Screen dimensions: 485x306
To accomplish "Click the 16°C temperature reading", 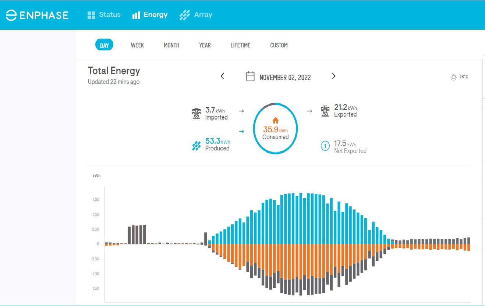I will (x=464, y=77).
